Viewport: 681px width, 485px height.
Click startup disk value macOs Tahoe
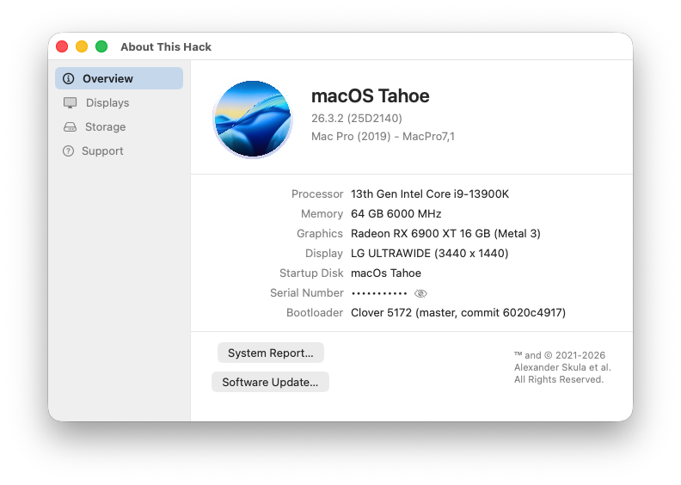tap(386, 273)
